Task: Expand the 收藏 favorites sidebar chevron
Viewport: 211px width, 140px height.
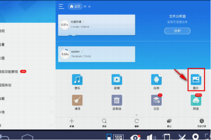Action: coord(51,98)
